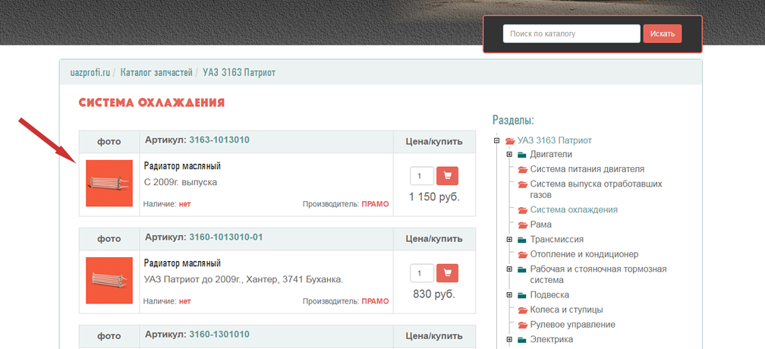Open article link 3160-1013010-01
765x349 pixels.
226,237
